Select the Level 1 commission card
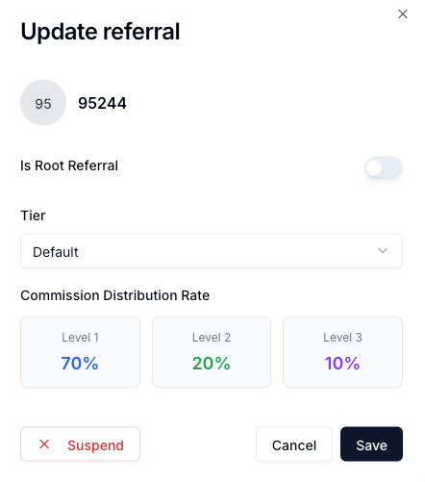 pyautogui.click(x=80, y=352)
